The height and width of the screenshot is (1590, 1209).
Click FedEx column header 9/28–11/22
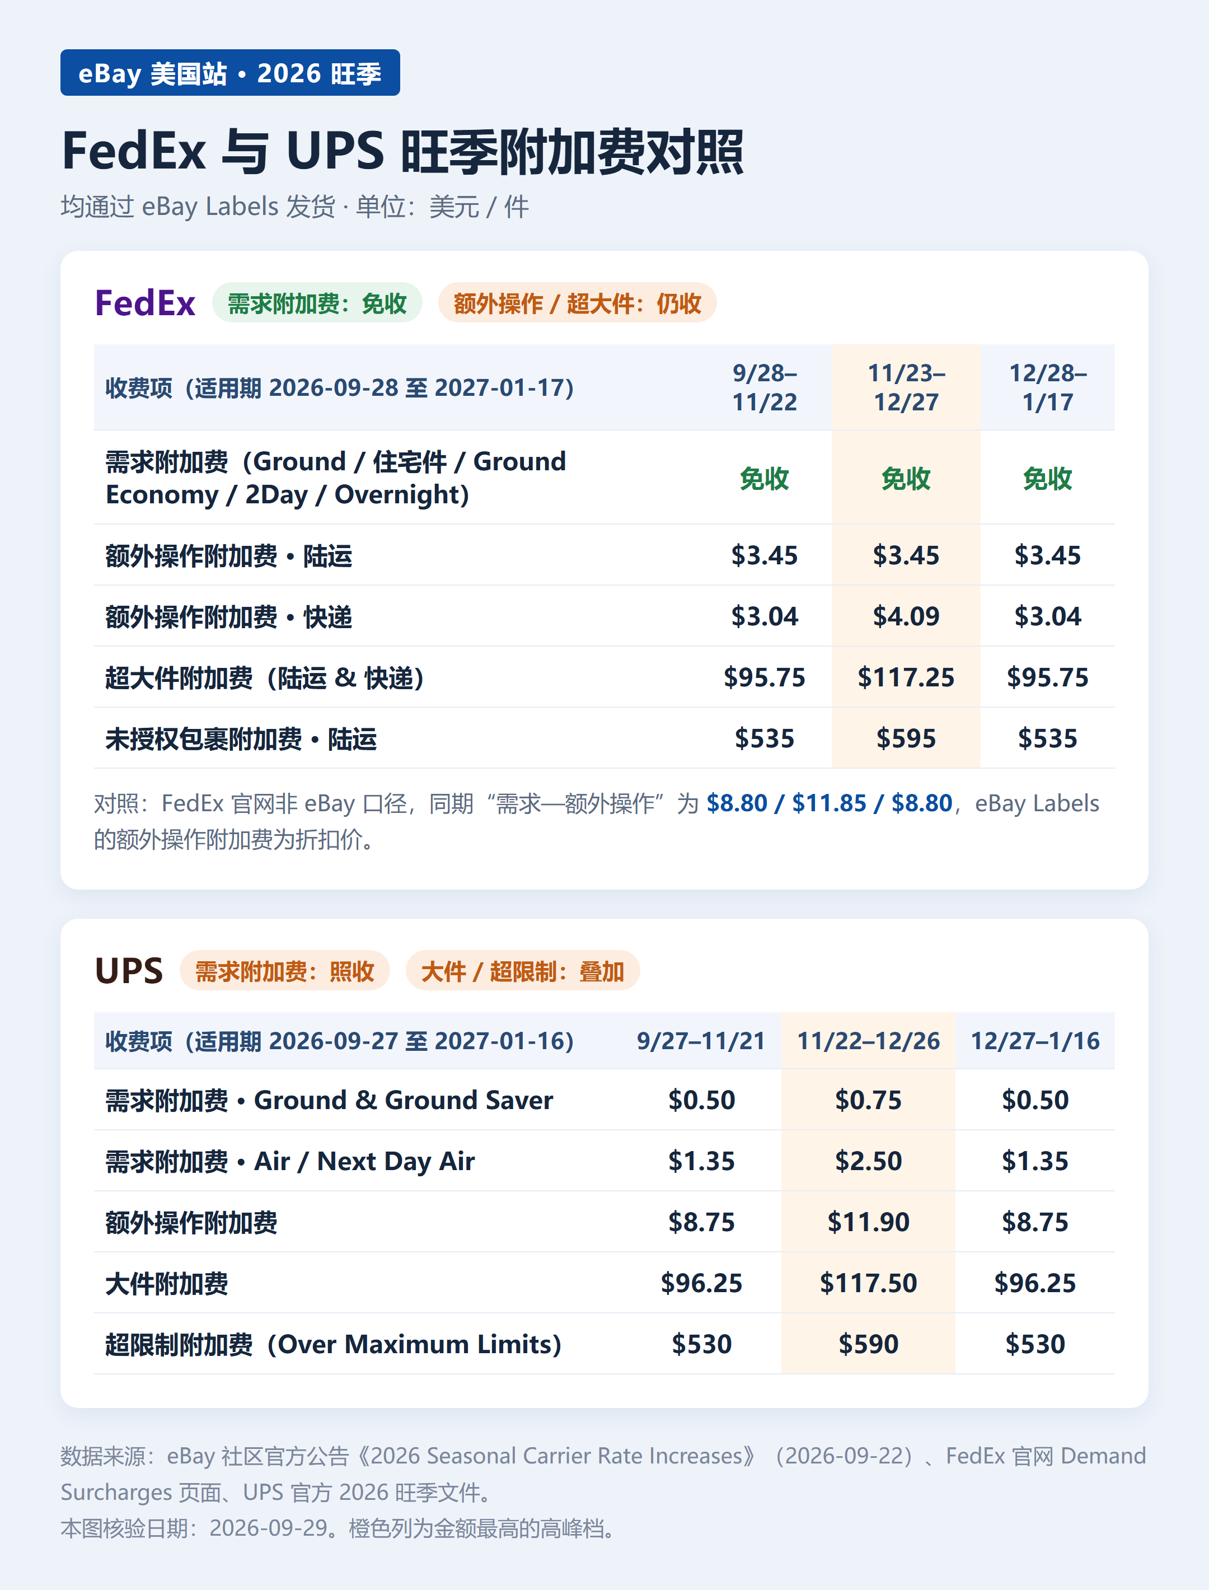764,387
